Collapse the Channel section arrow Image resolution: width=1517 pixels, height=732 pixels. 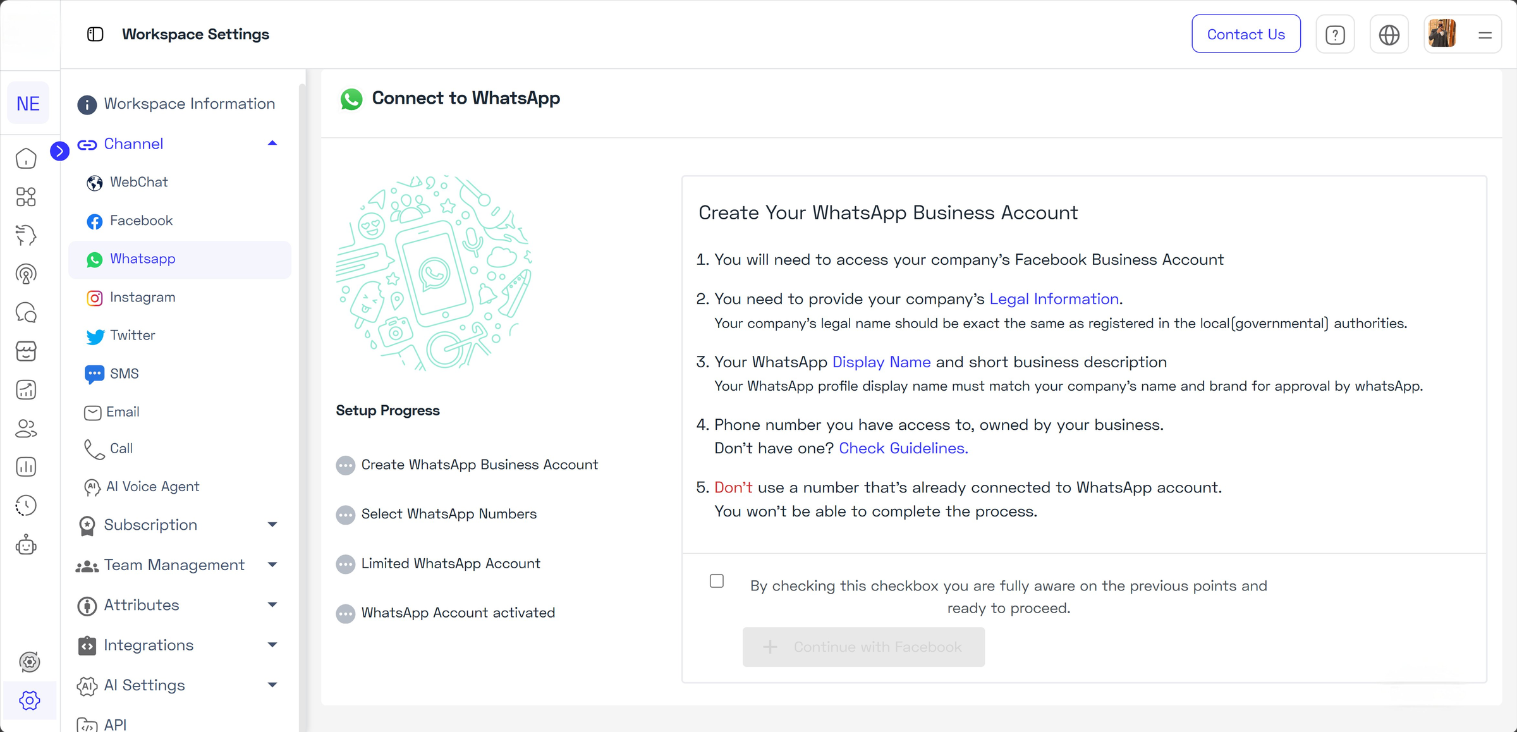[x=272, y=143]
